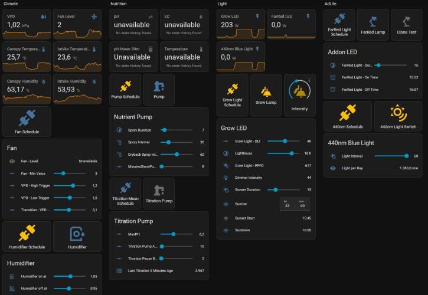The width and height of the screenshot is (428, 295).
Task: Adjust the MaxPH slider
Action: click(177, 234)
